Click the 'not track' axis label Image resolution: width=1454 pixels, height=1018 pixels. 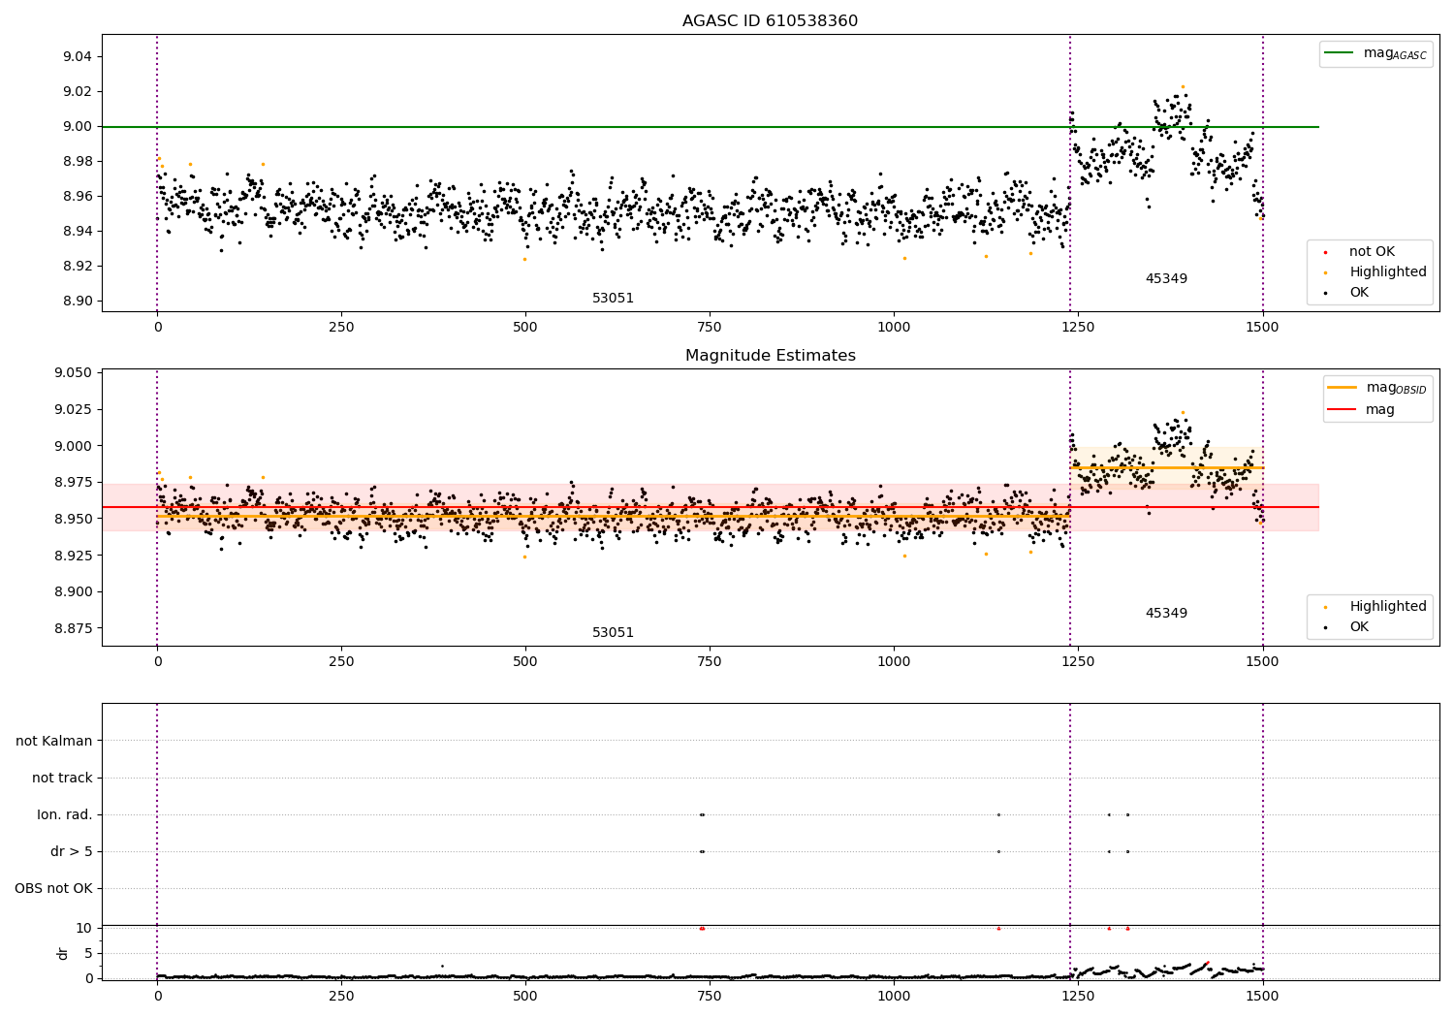pos(62,779)
